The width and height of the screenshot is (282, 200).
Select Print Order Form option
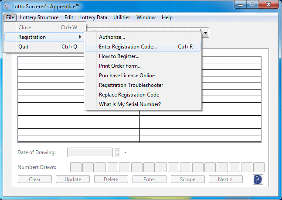[x=120, y=66]
